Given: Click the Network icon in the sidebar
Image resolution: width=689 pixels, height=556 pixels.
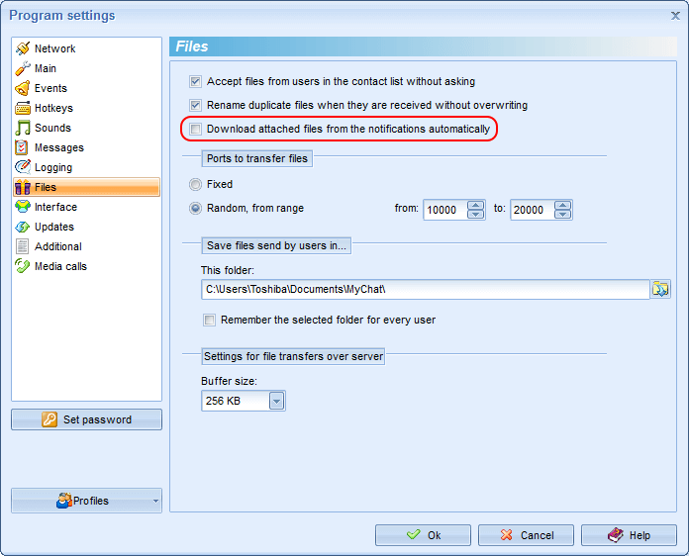Looking at the screenshot, I should click(x=23, y=48).
